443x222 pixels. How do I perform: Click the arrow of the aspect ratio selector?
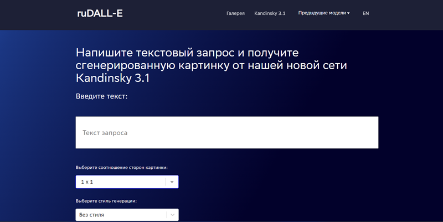[x=172, y=182]
